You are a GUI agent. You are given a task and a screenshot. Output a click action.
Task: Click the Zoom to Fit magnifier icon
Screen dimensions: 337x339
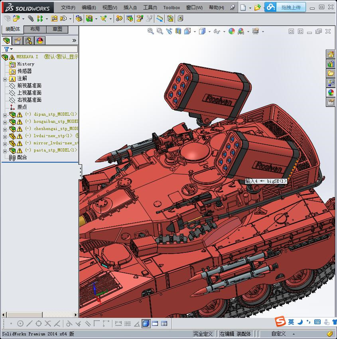click(151, 31)
